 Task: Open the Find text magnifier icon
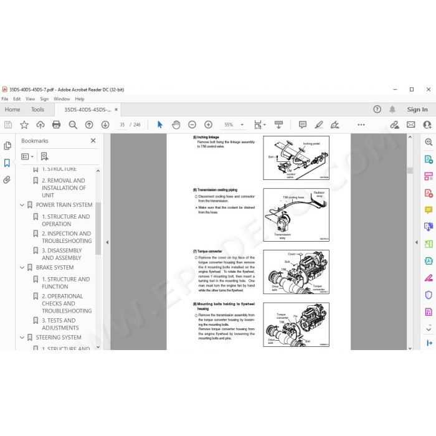pyautogui.click(x=73, y=125)
